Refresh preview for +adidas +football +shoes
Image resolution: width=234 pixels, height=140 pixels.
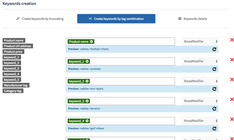click(214, 49)
